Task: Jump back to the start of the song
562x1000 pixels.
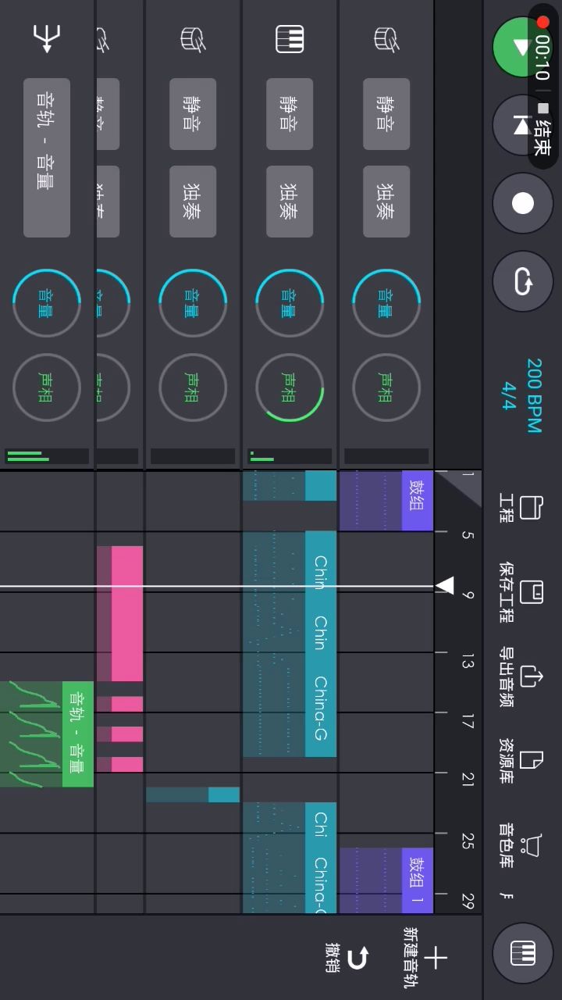Action: [x=522, y=125]
